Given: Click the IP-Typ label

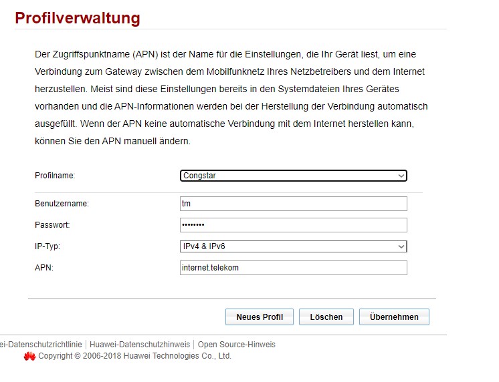Looking at the screenshot, I should tap(48, 246).
